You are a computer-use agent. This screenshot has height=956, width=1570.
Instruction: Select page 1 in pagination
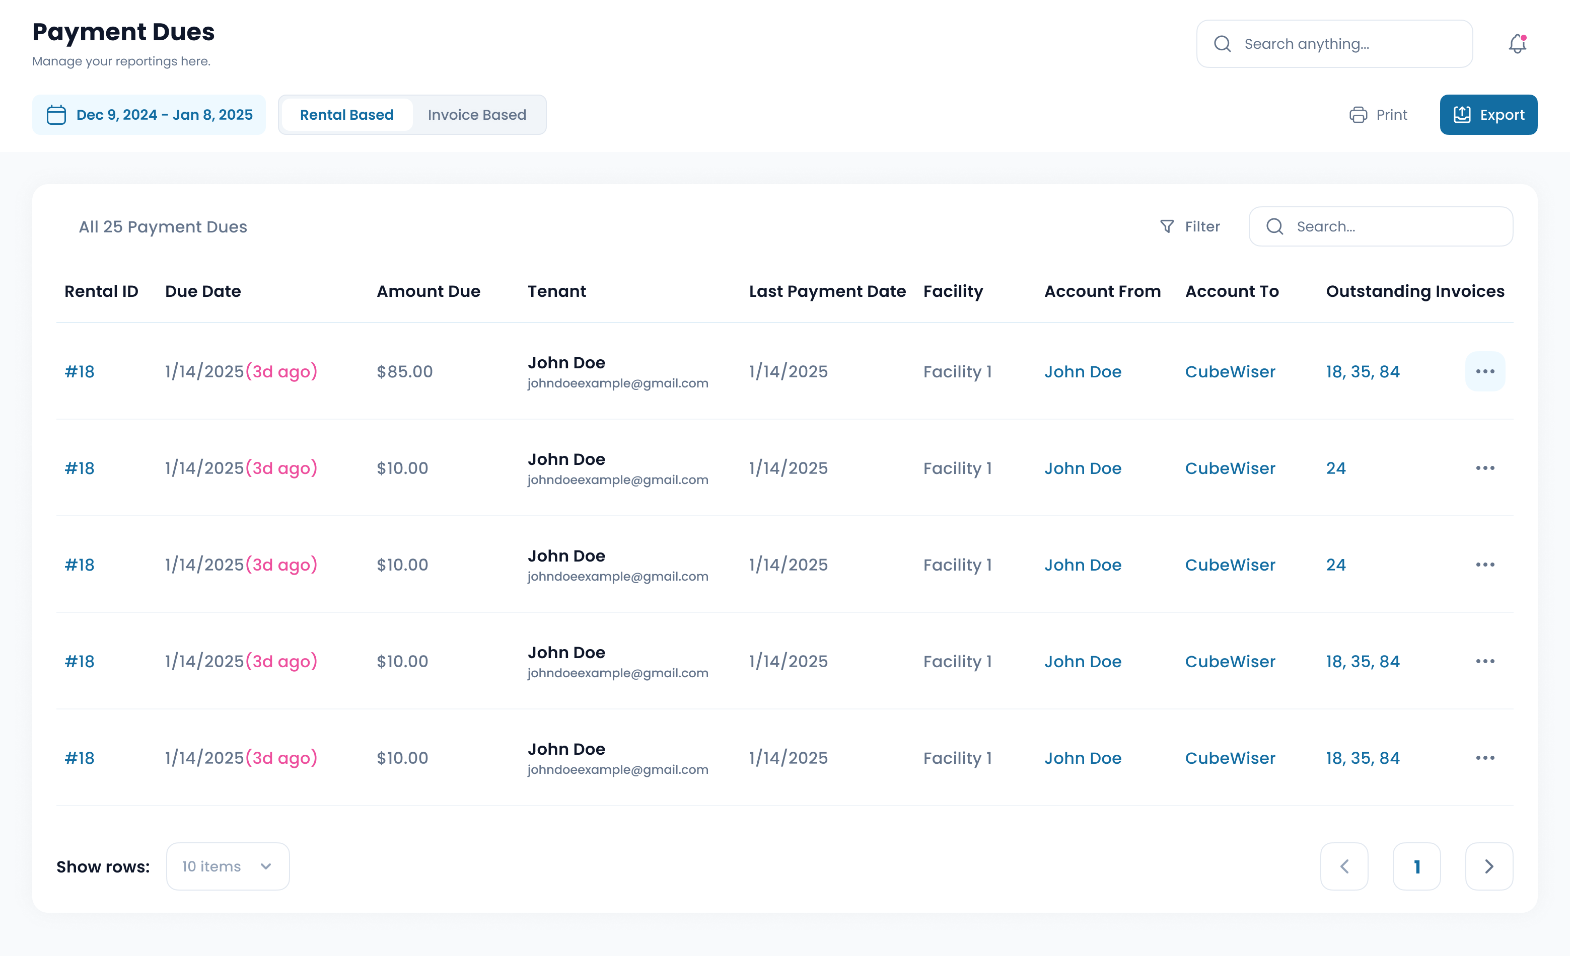click(1416, 866)
